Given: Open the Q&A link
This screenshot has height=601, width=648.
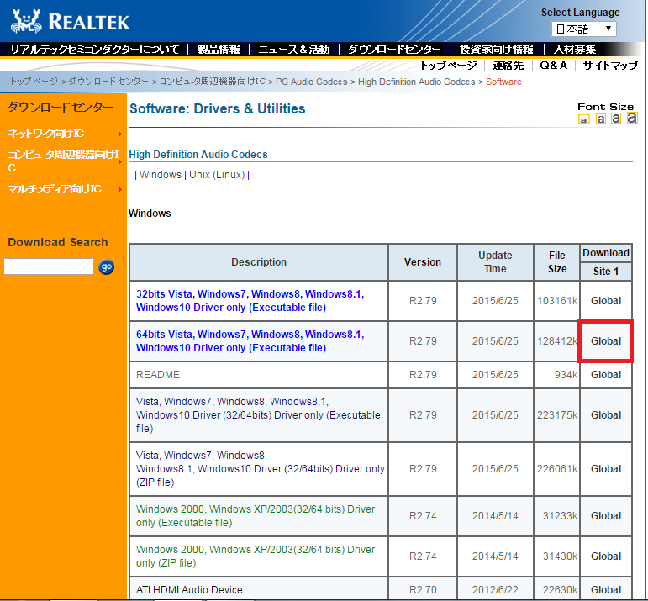Looking at the screenshot, I should pos(553,66).
